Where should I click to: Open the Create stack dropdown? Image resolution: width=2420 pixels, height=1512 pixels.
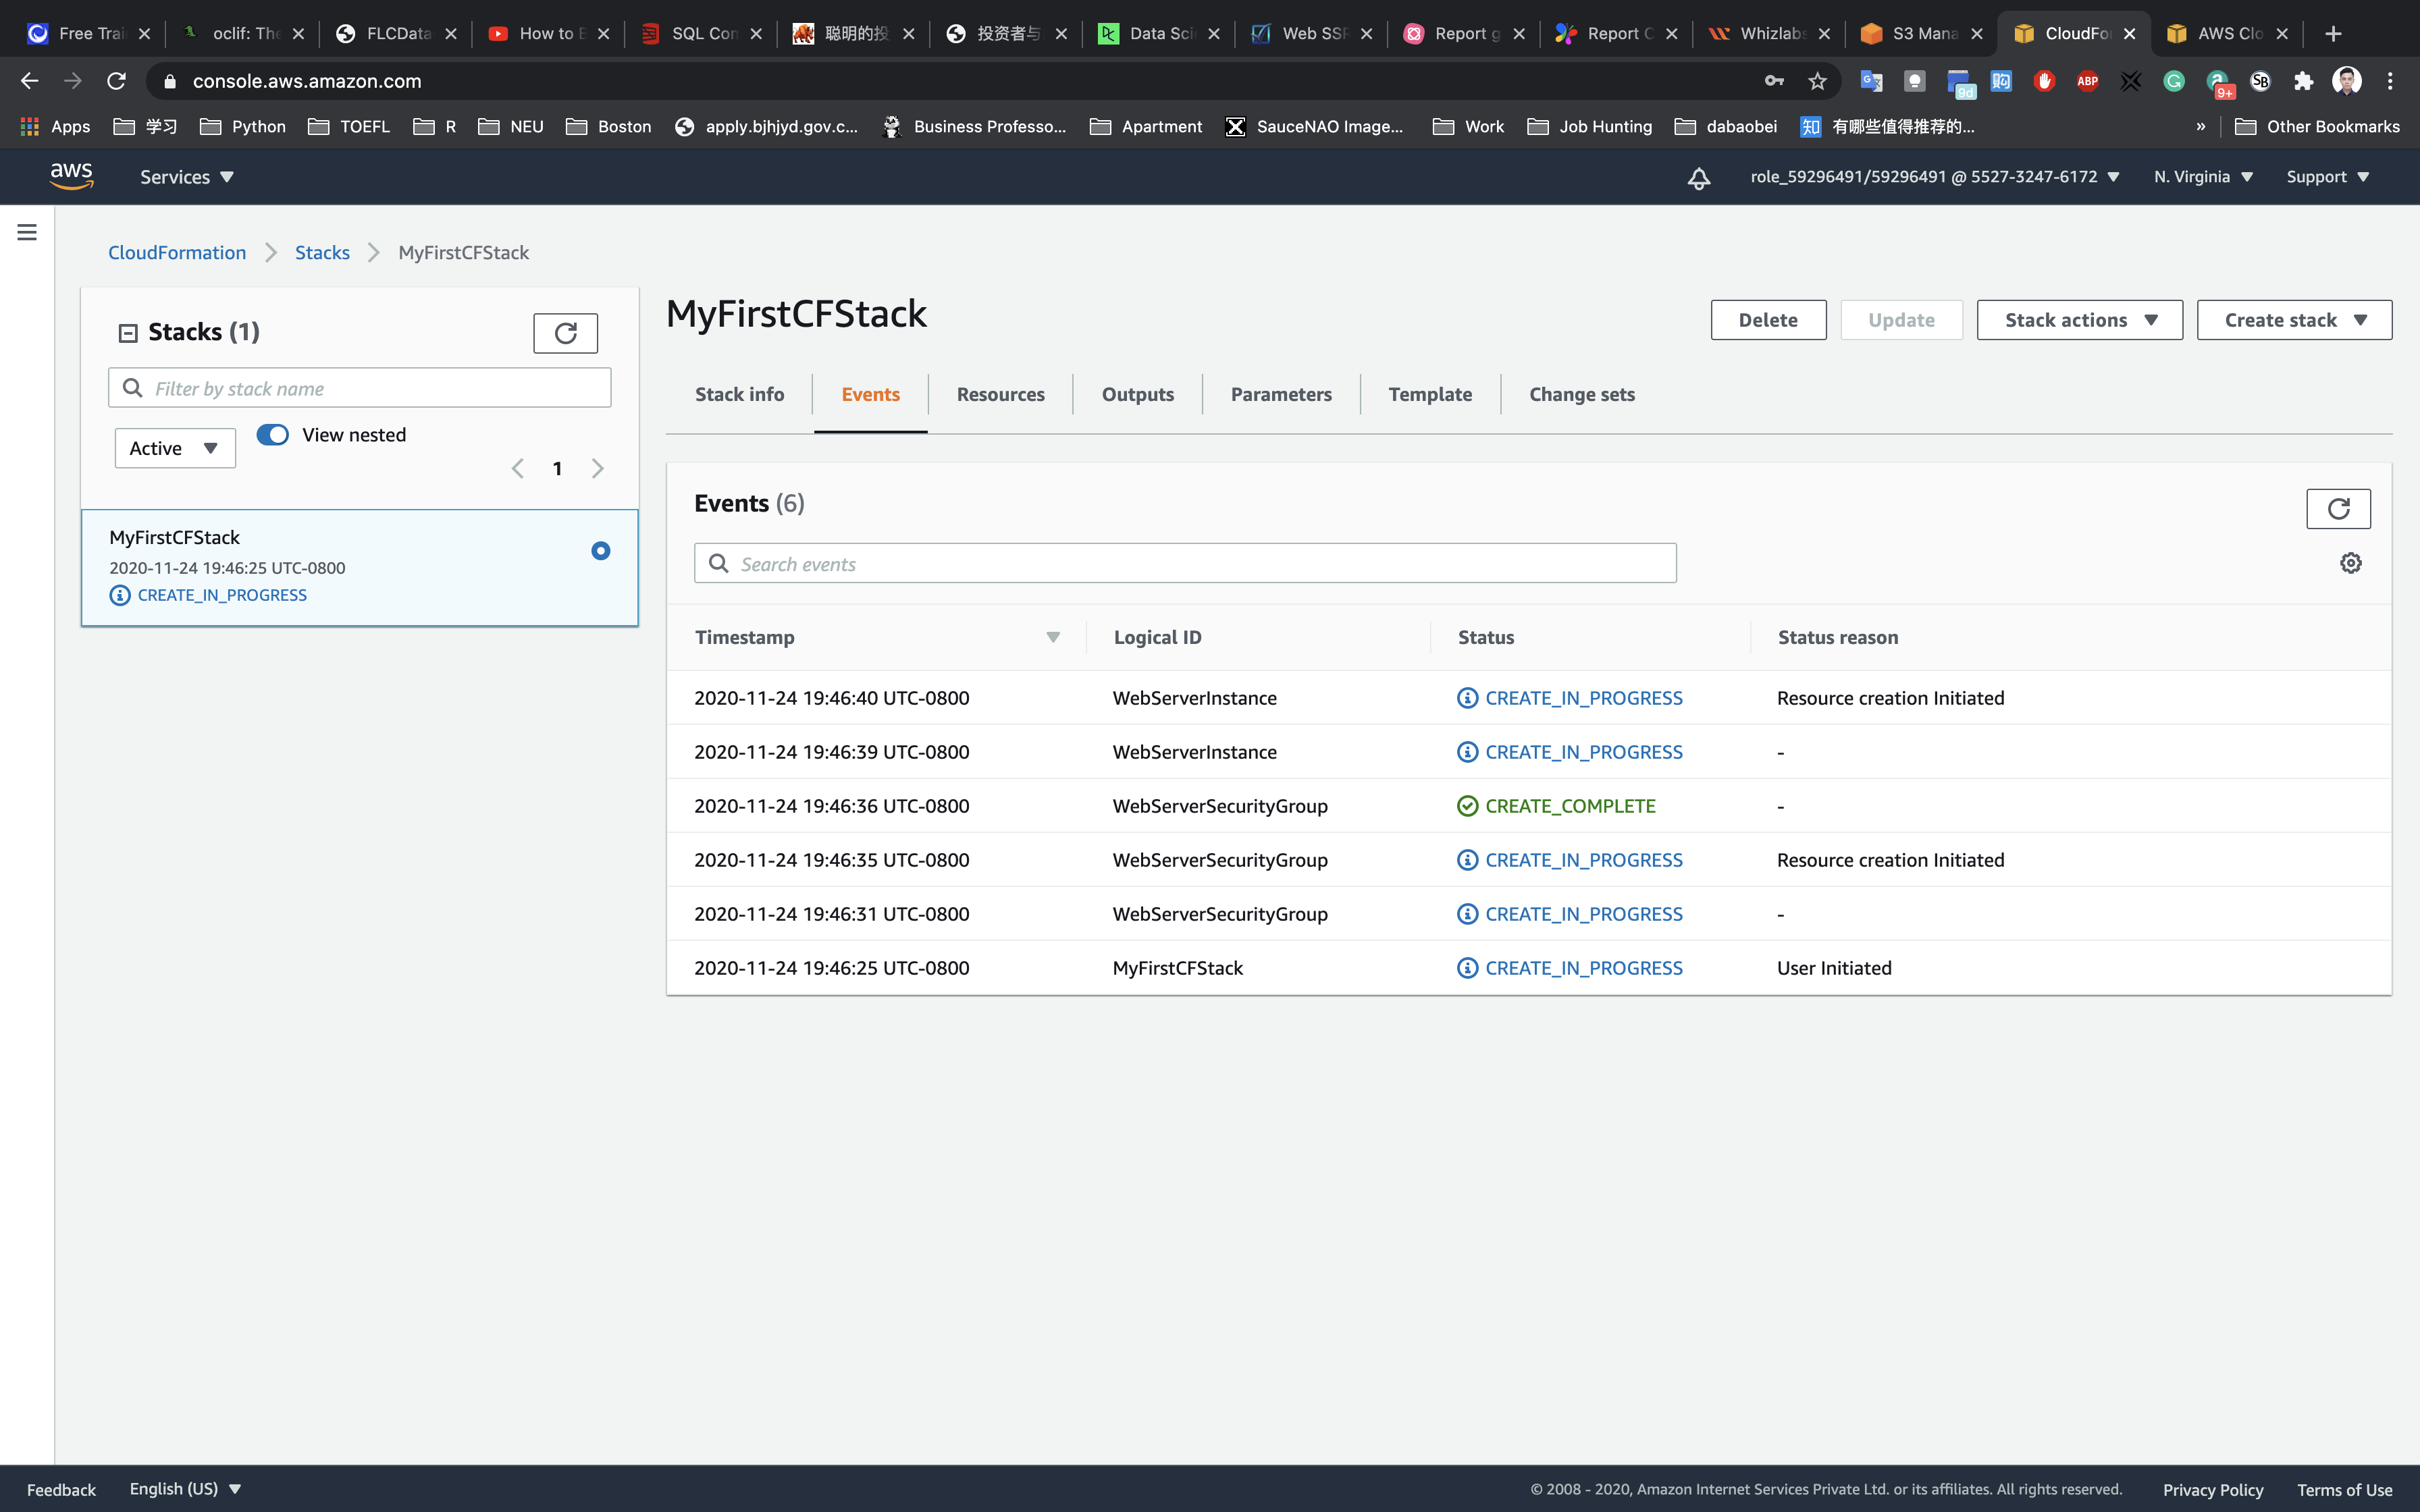pos(2293,320)
